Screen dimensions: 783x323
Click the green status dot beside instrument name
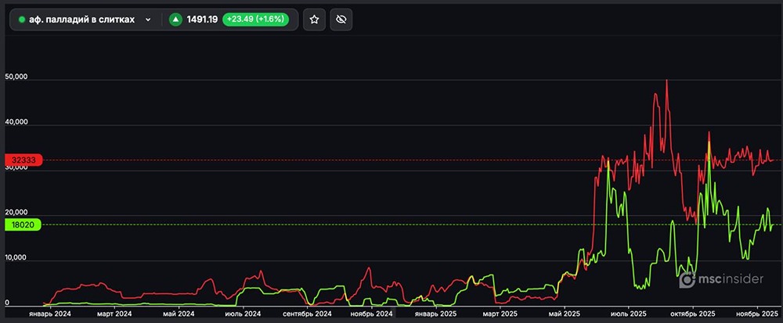pyautogui.click(x=21, y=20)
